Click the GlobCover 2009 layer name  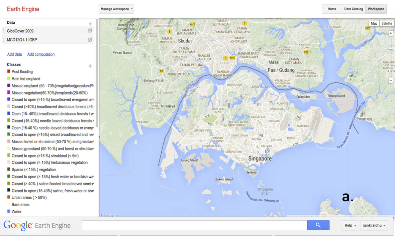[20, 31]
